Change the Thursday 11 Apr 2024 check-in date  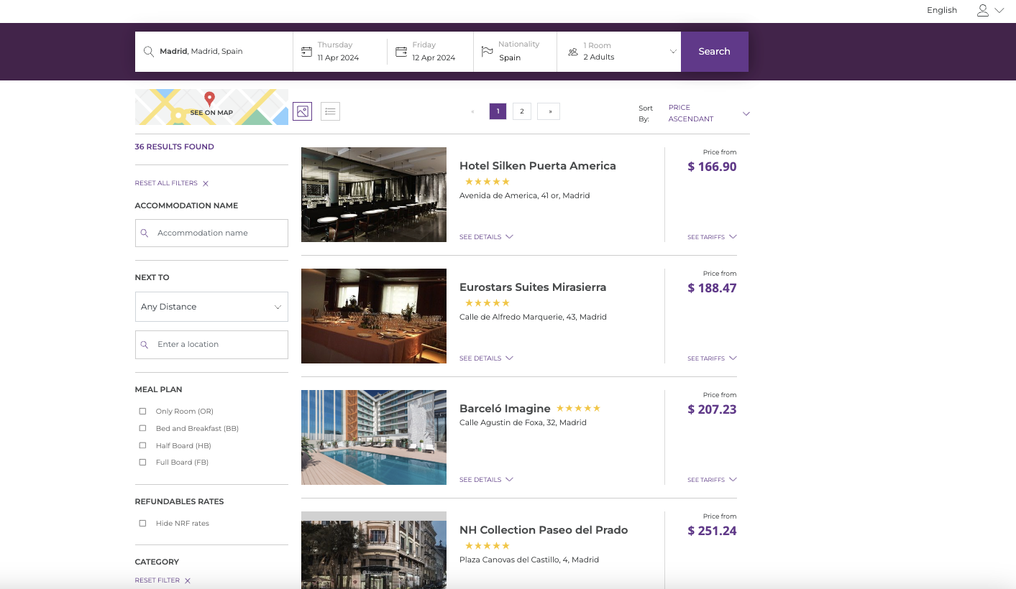[x=340, y=52]
